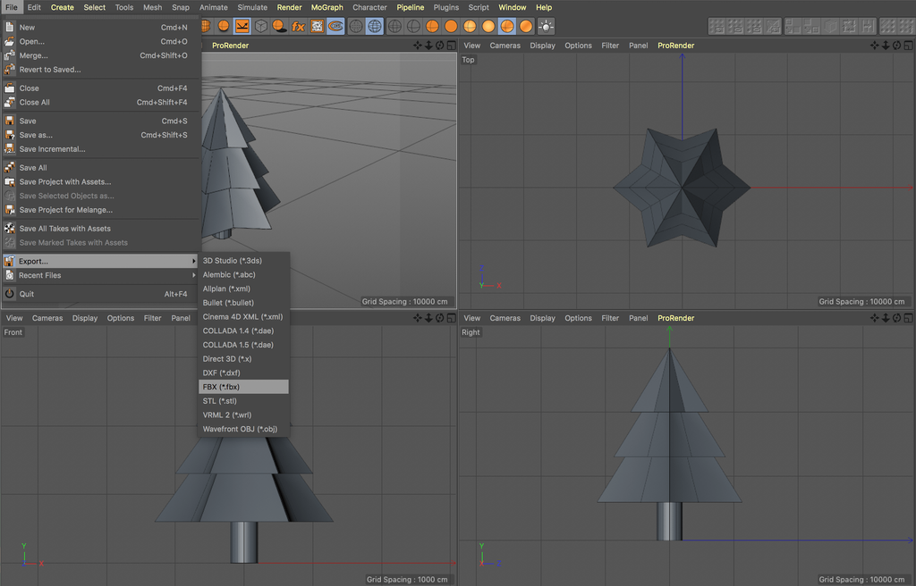Image resolution: width=916 pixels, height=586 pixels.
Task: Open the Cameras menu of Front viewport
Action: pos(47,318)
